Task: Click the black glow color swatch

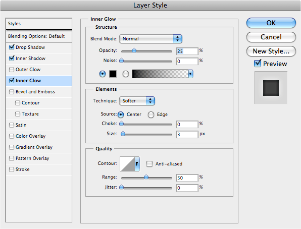Action: pos(113,74)
